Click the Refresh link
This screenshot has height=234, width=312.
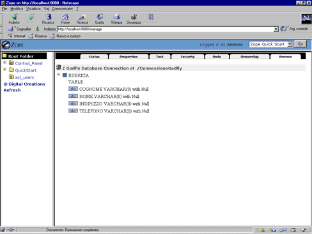(12, 90)
